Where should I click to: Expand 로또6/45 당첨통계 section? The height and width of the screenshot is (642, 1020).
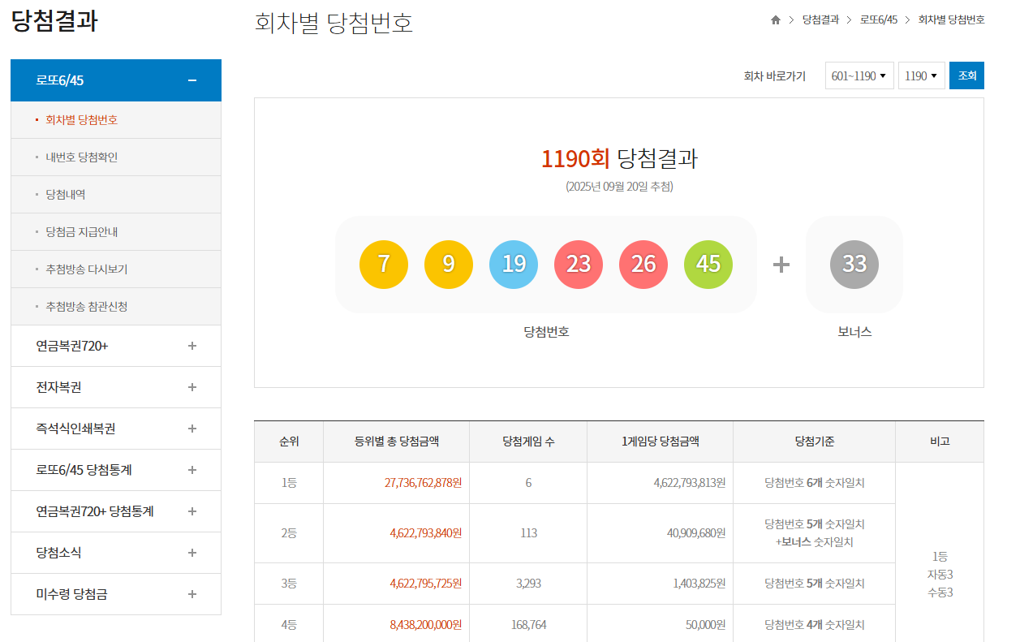coord(192,470)
